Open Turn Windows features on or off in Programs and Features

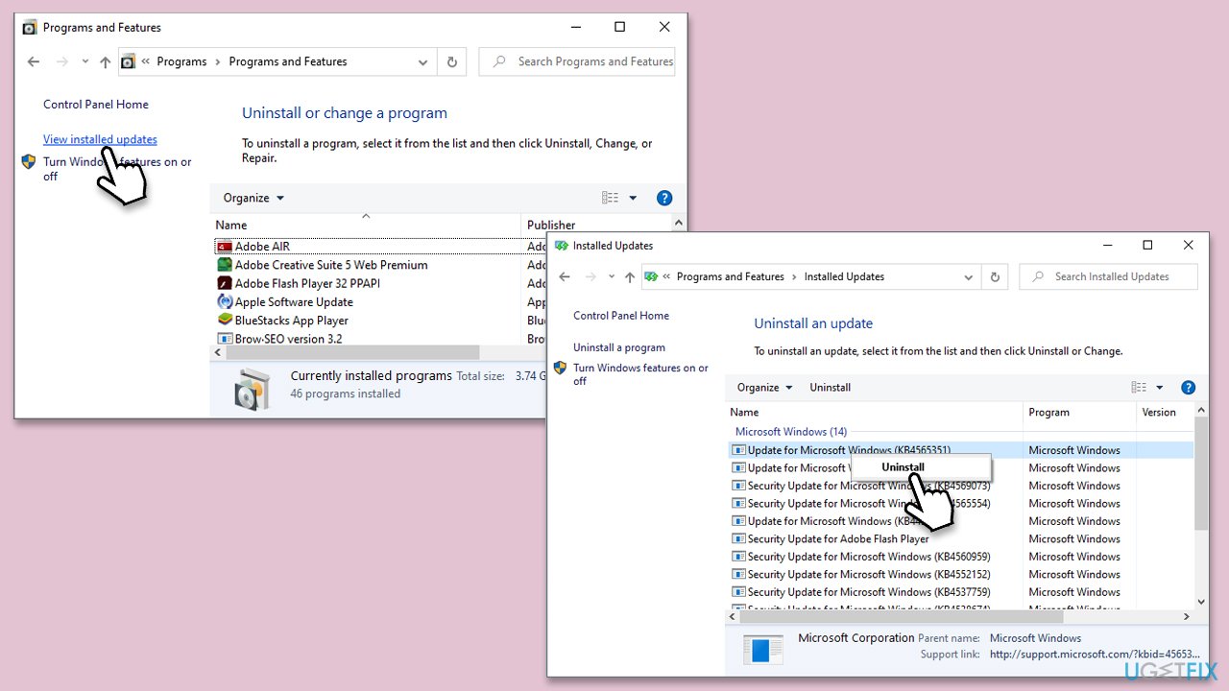(x=117, y=169)
